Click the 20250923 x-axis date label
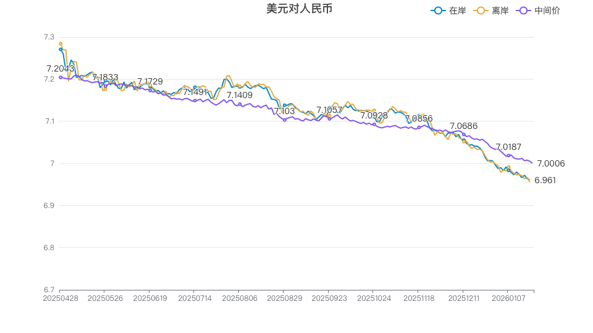Screen dimensions: 593x333 click(x=329, y=298)
